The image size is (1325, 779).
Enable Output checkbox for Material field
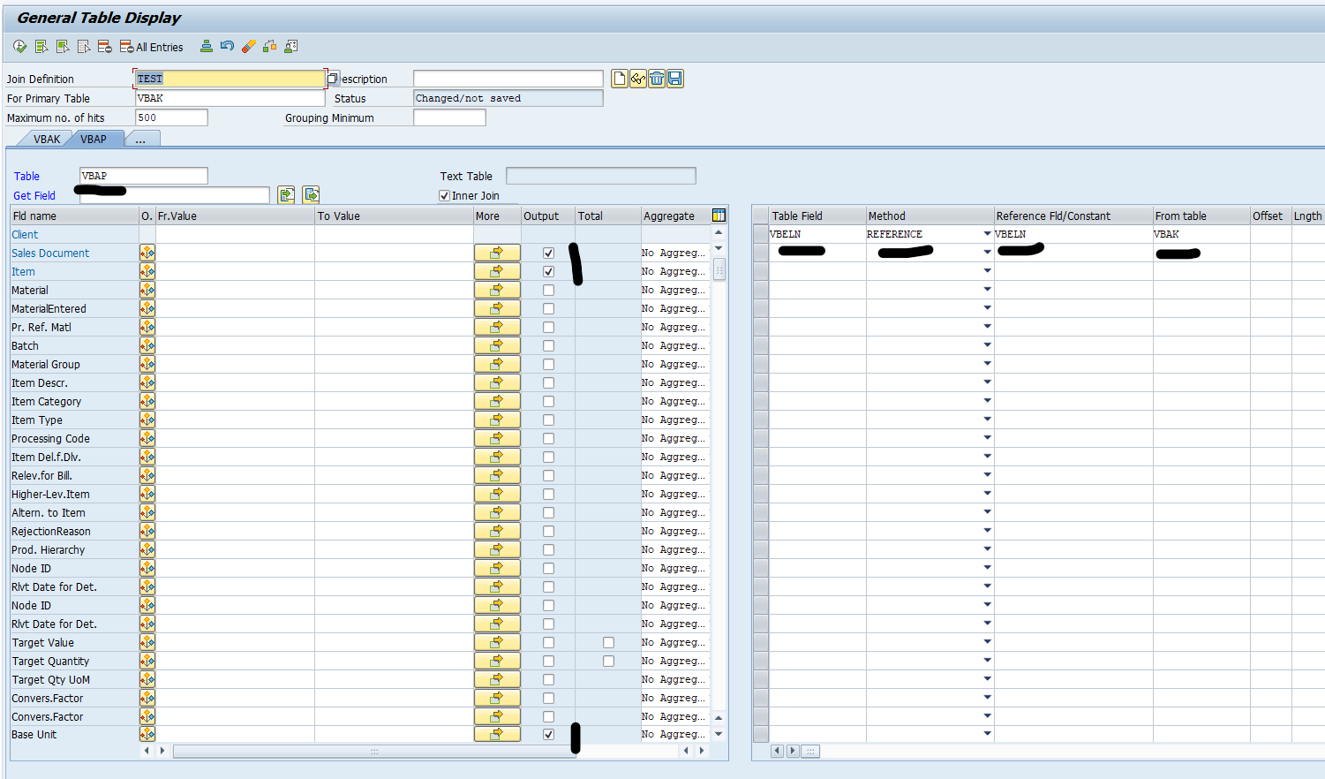point(548,290)
